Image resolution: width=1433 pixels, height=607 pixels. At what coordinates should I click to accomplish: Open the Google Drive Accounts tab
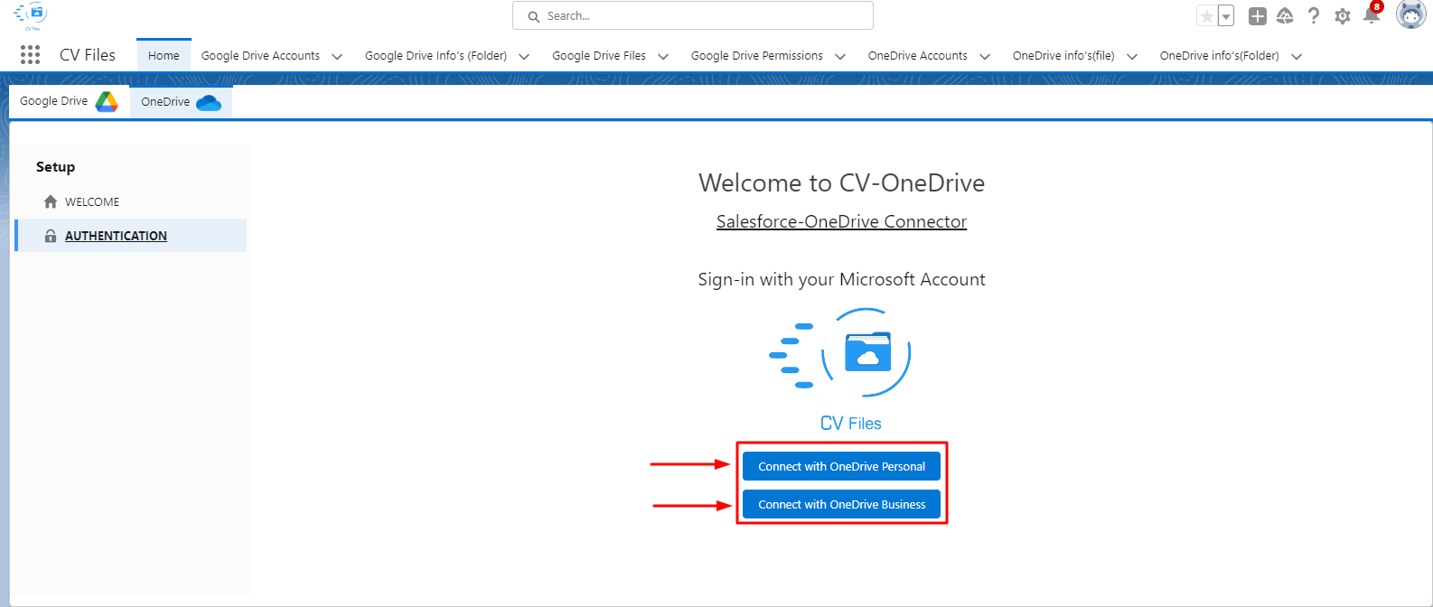coord(260,55)
